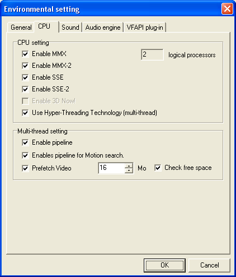Image resolution: width=236 pixels, height=277 pixels.
Task: Confirm settings with OK button
Action: pos(164,265)
